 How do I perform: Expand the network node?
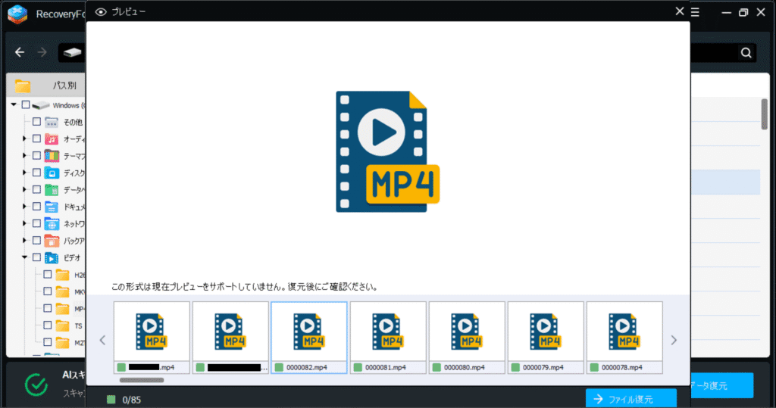(24, 223)
